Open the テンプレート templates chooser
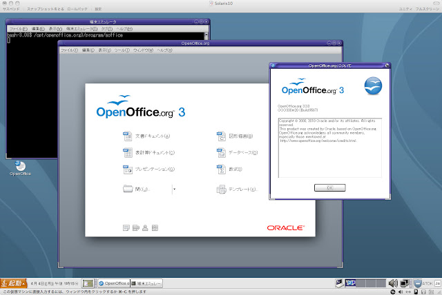This screenshot has height=295, width=442. click(237, 190)
